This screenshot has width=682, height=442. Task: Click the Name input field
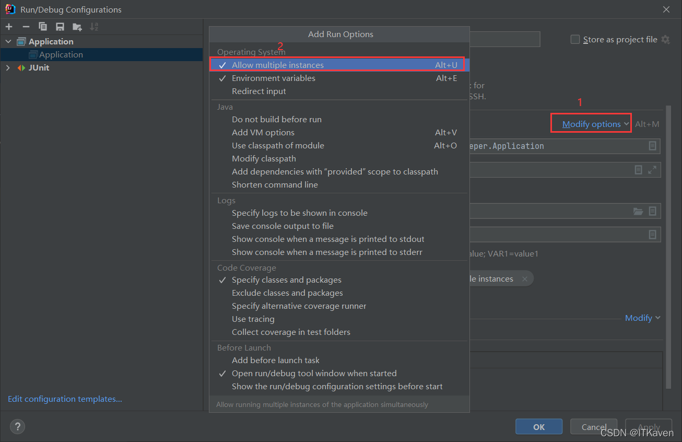click(x=504, y=39)
